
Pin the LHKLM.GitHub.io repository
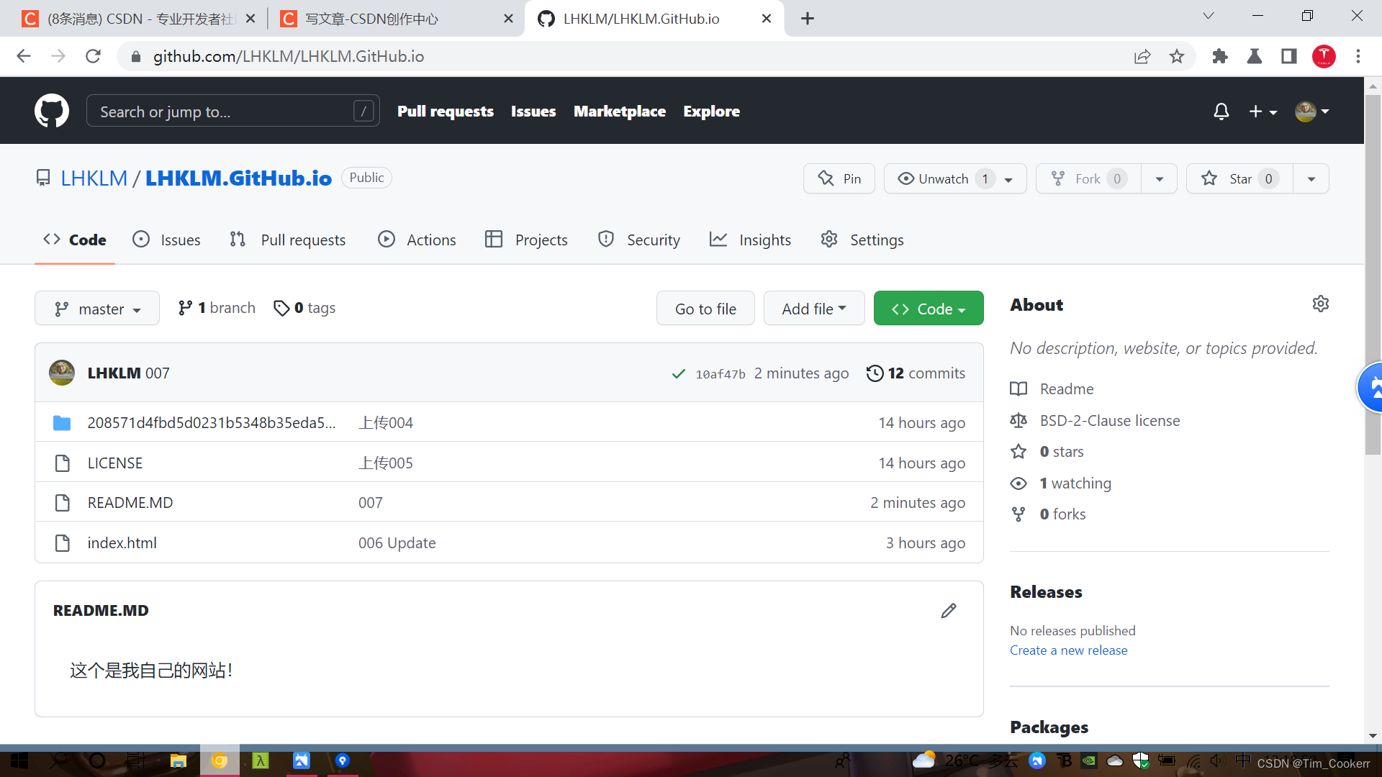pos(839,178)
